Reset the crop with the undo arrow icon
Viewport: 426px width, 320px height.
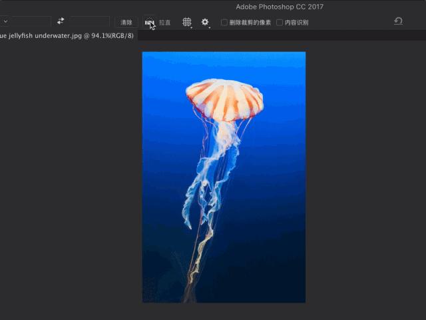[398, 21]
